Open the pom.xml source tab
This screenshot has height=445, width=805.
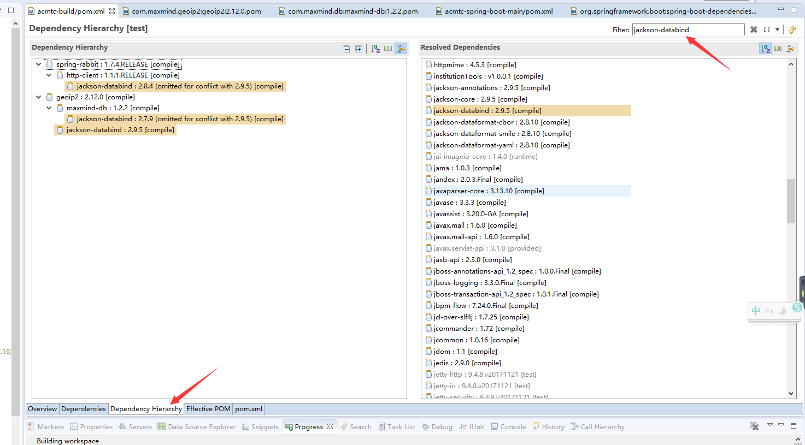(x=249, y=409)
